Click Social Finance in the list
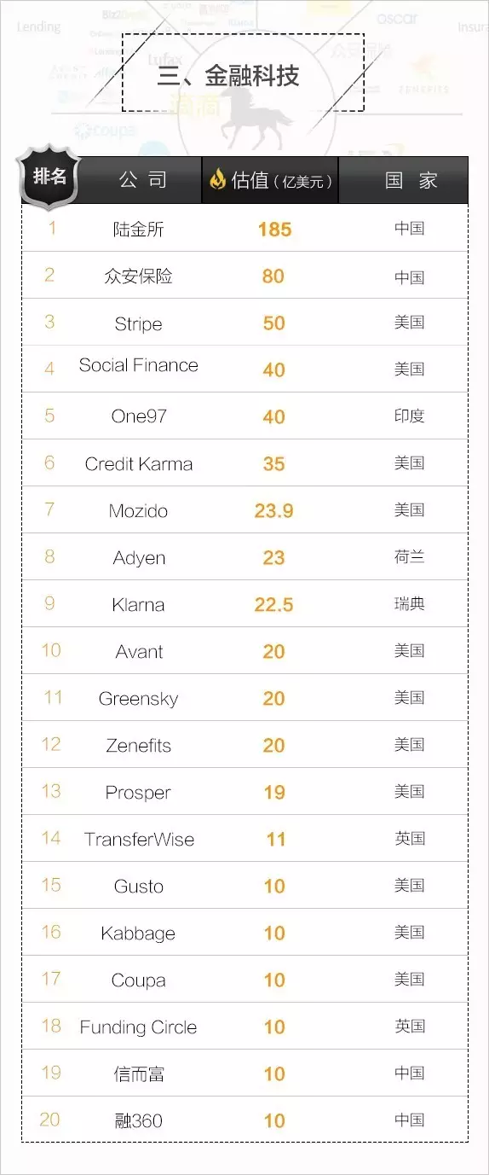Viewport: 489px width, 1175px height. 138,365
